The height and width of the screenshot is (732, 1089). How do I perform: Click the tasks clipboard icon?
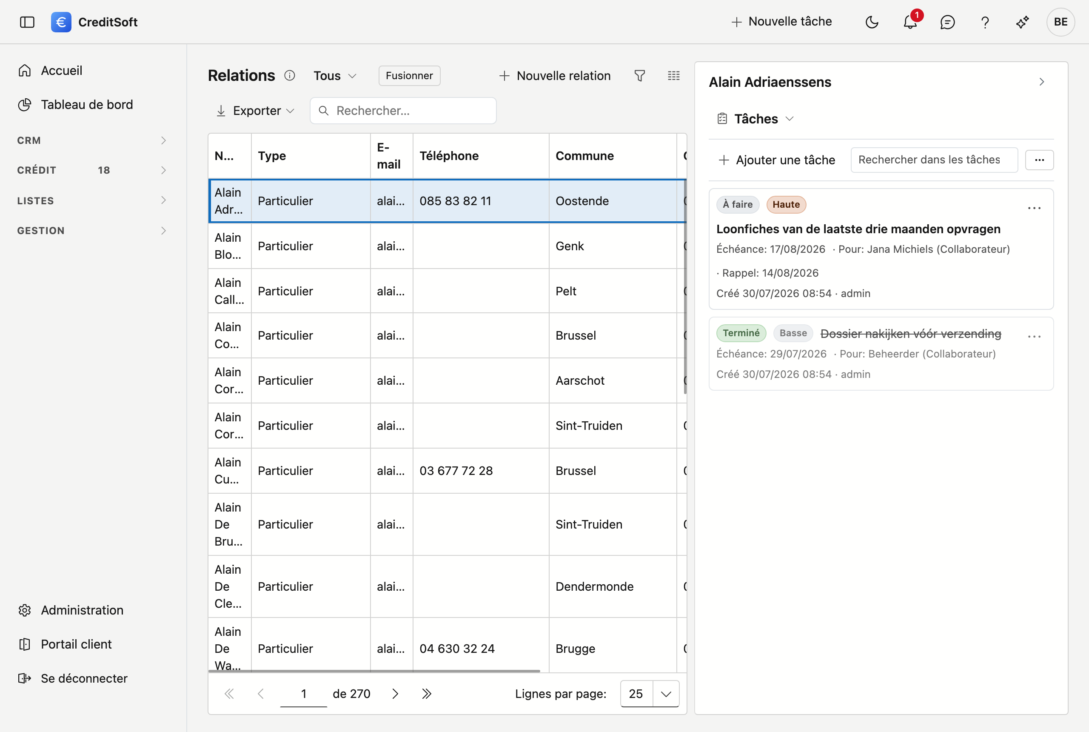point(722,119)
